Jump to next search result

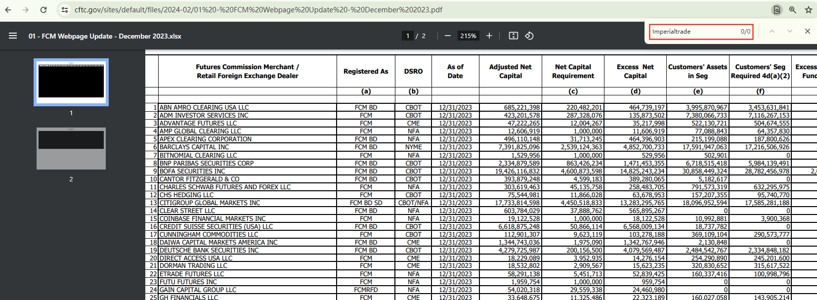[790, 31]
